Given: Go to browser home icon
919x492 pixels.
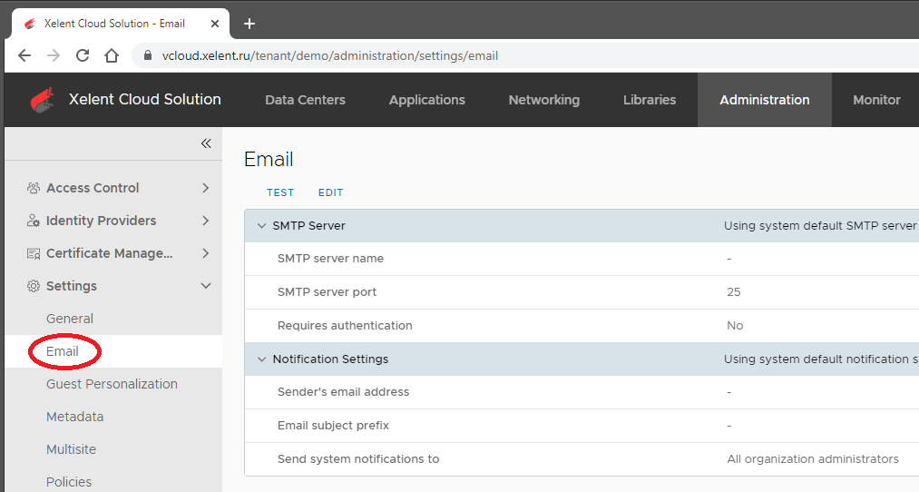Looking at the screenshot, I should pyautogui.click(x=112, y=55).
